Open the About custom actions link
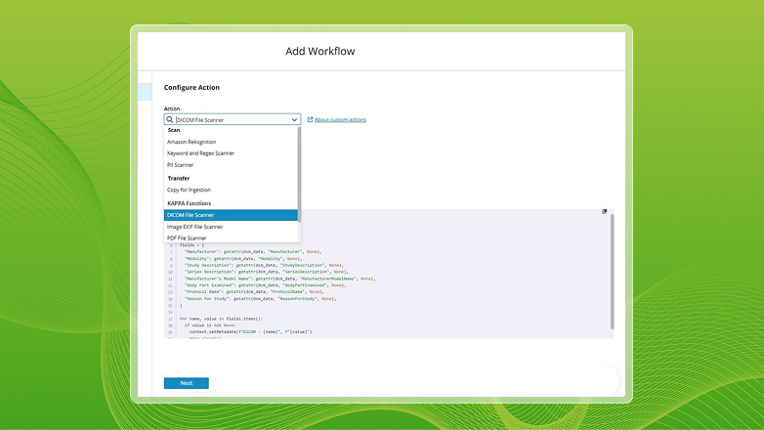 (340, 119)
